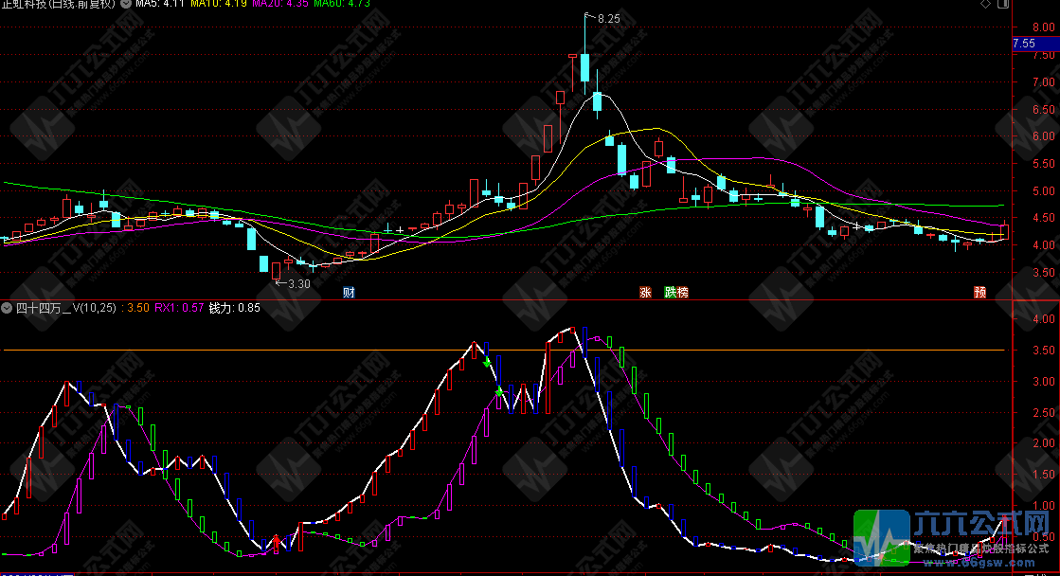Click the 涨 event marker icon

point(646,292)
